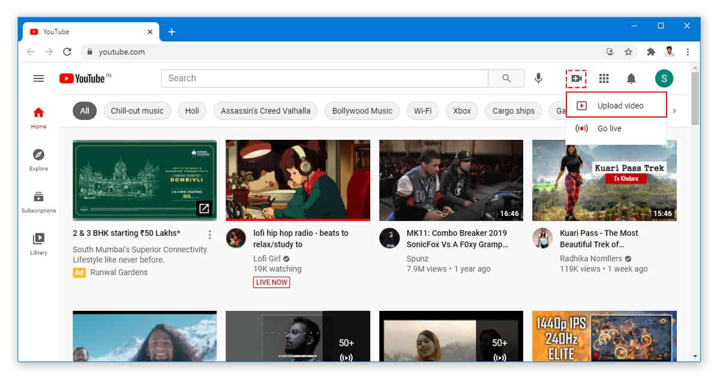Click the browser forward arrow
This screenshot has height=387, width=720.
[x=49, y=52]
